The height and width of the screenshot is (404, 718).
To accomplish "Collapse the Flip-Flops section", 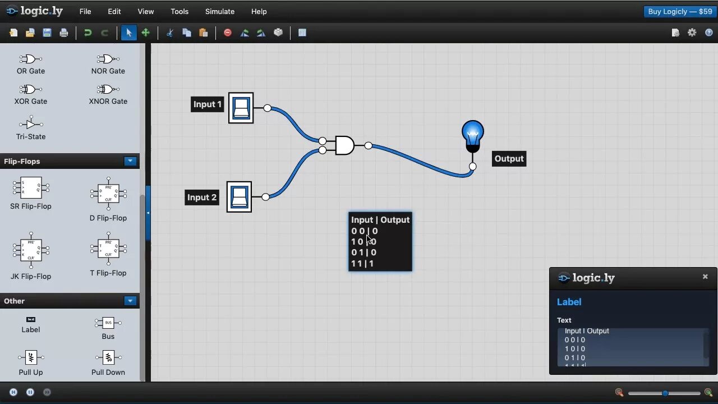I will [130, 161].
